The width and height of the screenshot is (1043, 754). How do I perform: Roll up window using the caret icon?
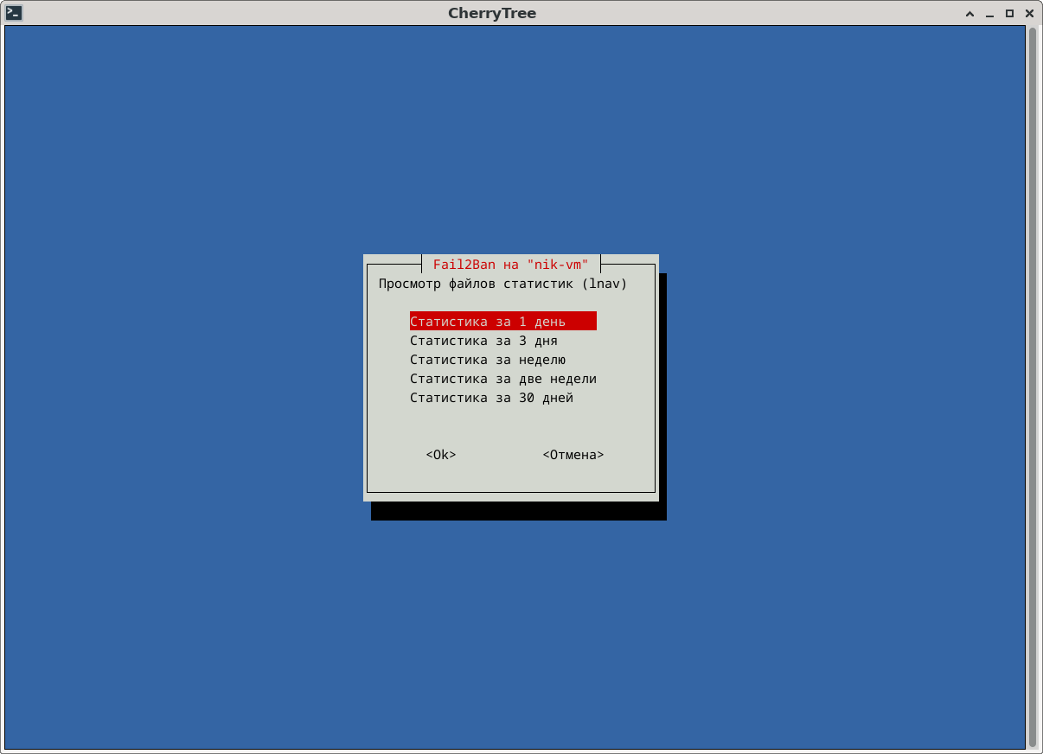coord(970,13)
